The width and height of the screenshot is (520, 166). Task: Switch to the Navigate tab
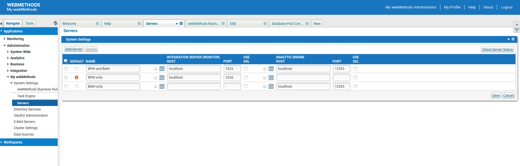(x=13, y=23)
